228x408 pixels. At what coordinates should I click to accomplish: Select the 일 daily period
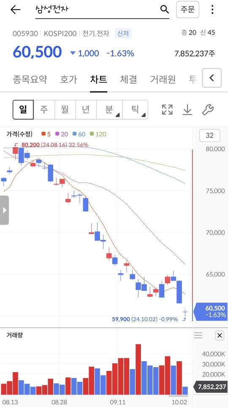tap(23, 110)
